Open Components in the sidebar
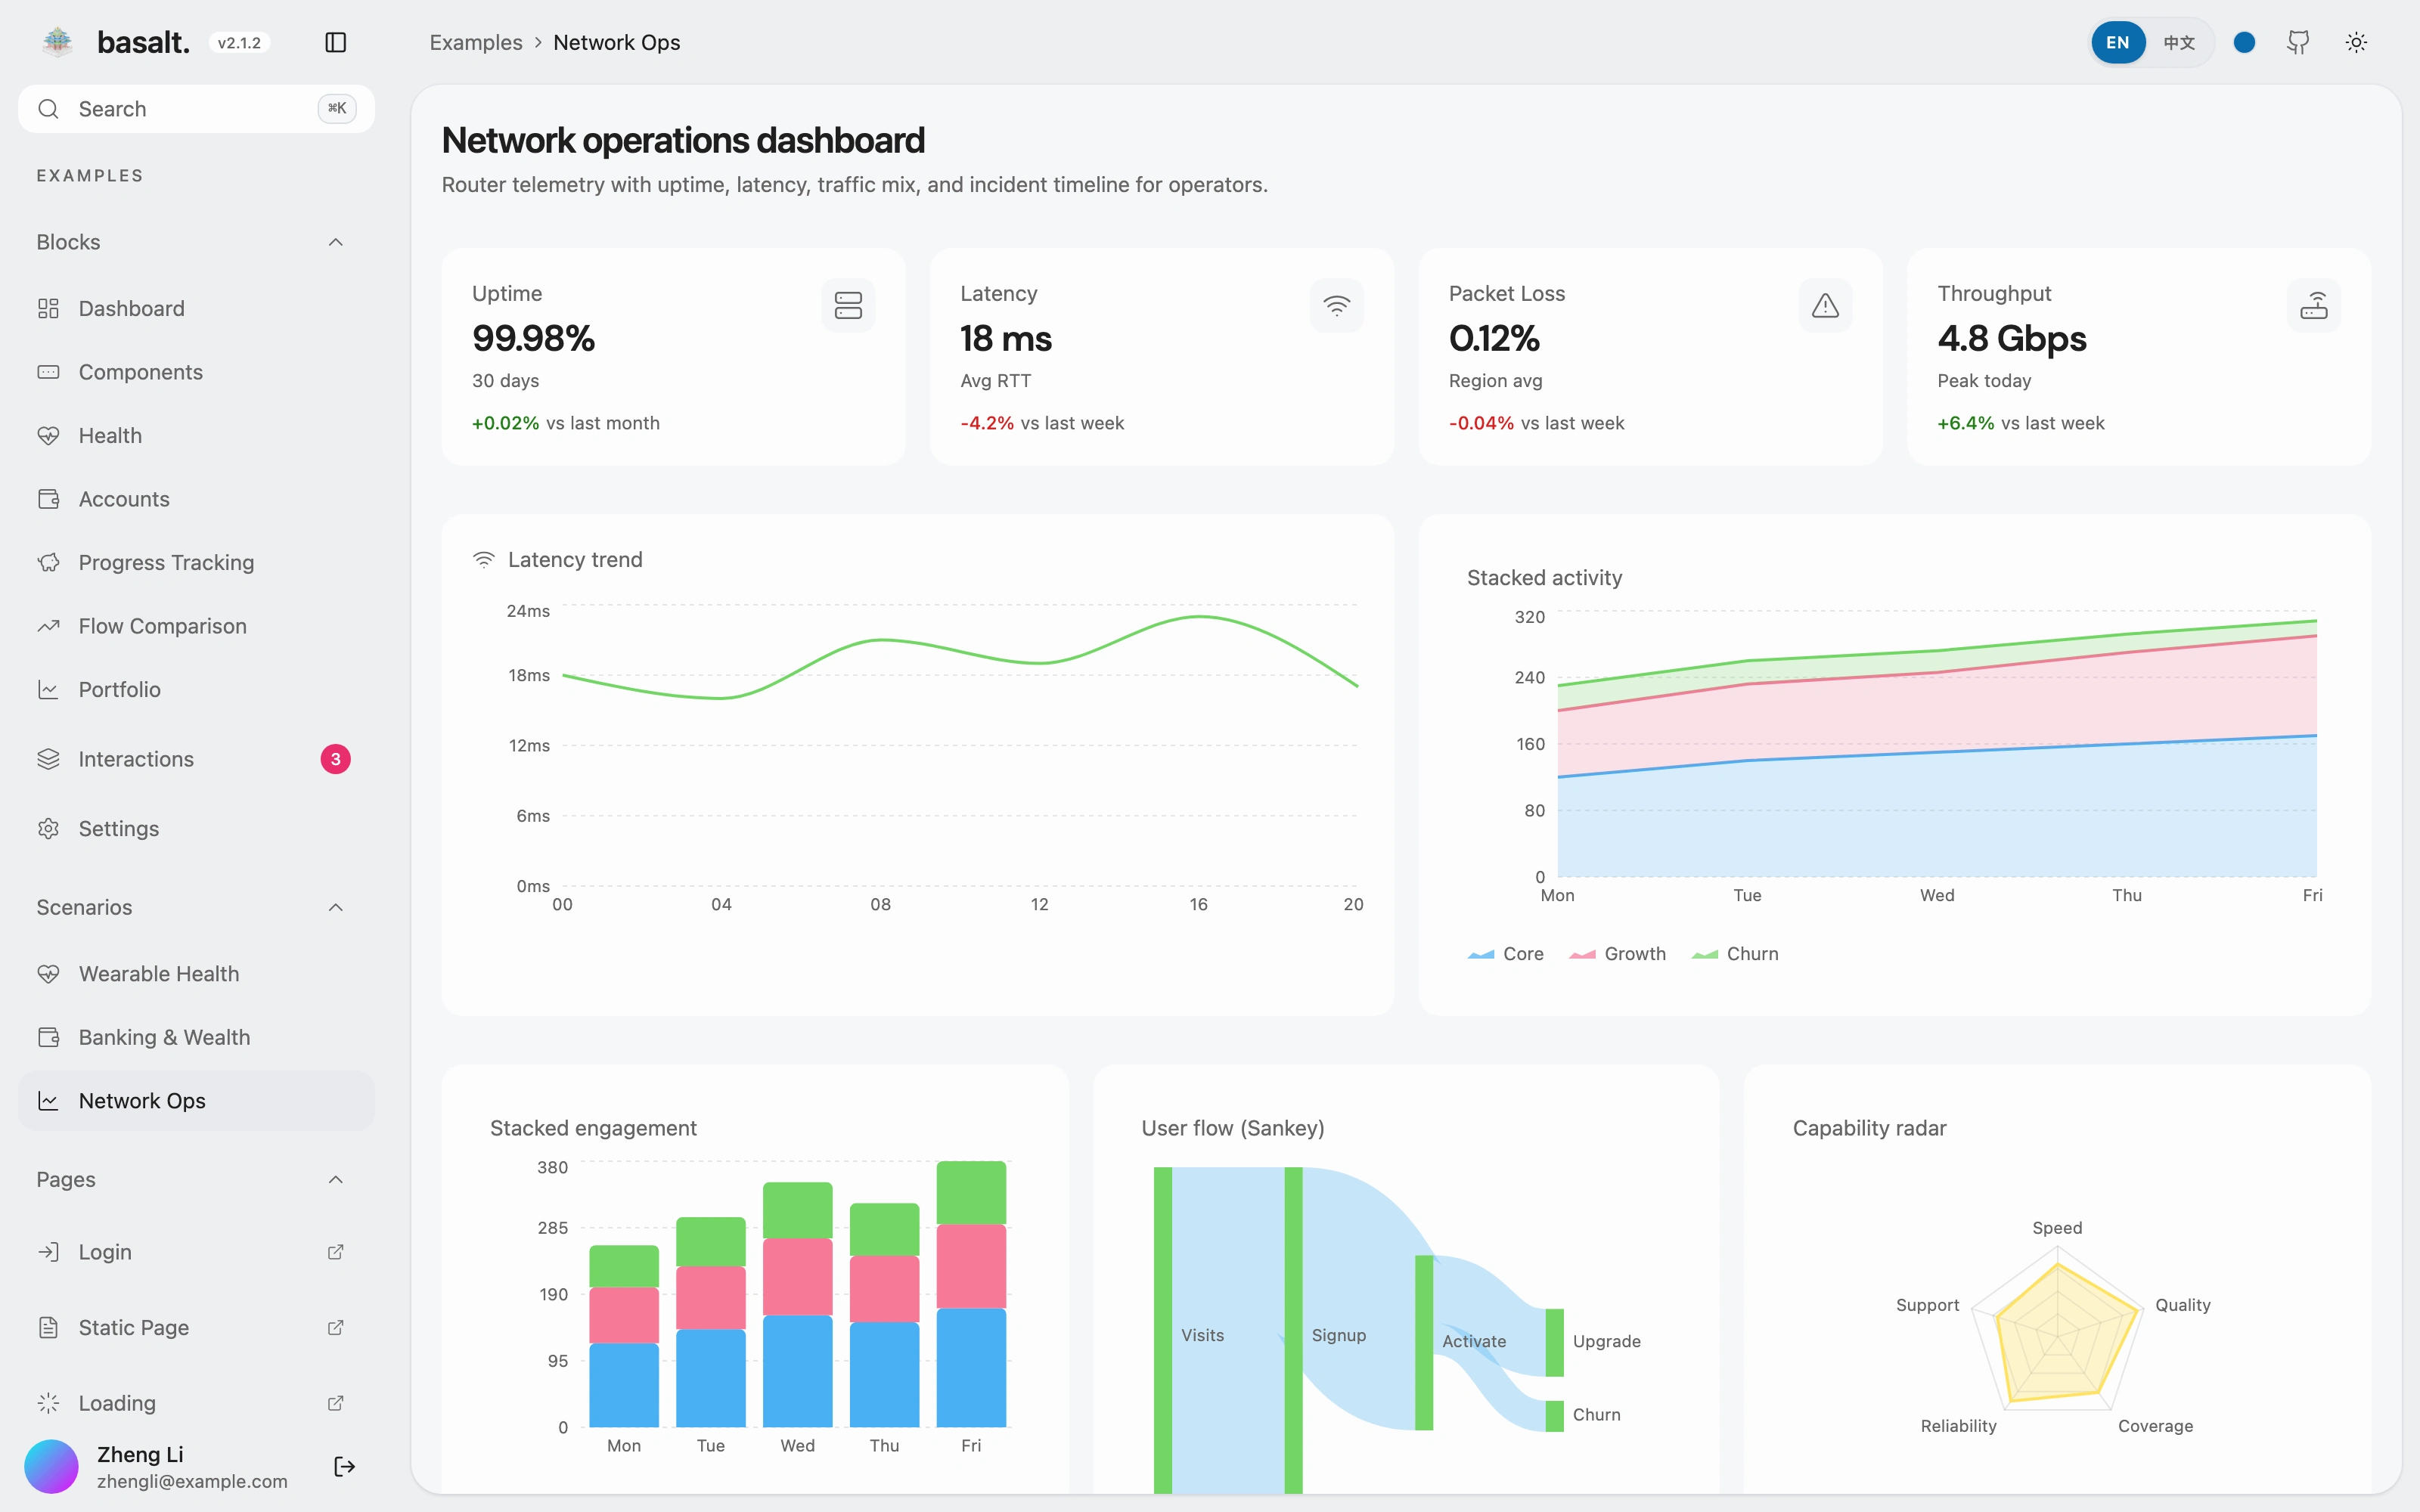Image resolution: width=2420 pixels, height=1512 pixels. (196, 372)
